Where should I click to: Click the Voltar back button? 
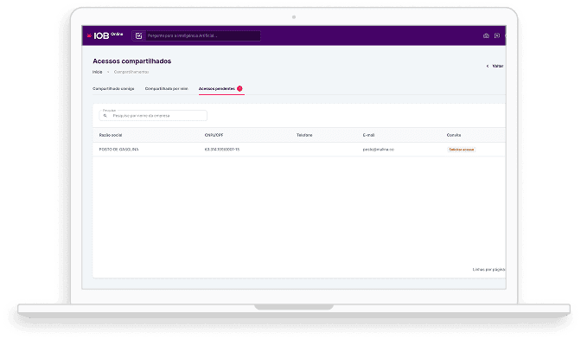pos(495,66)
